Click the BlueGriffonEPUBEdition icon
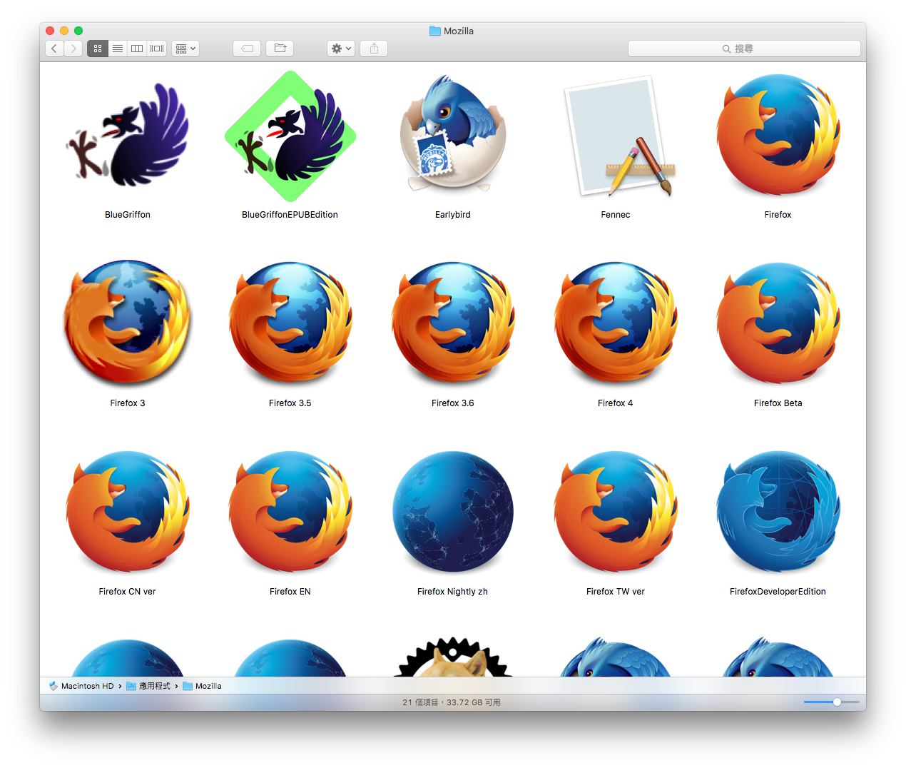The image size is (906, 768). tap(290, 137)
